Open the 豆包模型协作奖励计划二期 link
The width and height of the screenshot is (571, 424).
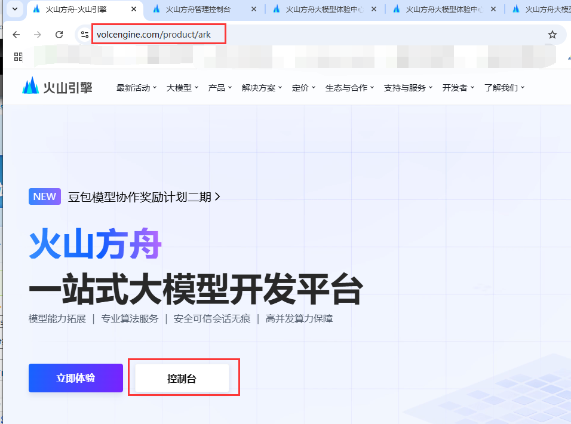(144, 197)
